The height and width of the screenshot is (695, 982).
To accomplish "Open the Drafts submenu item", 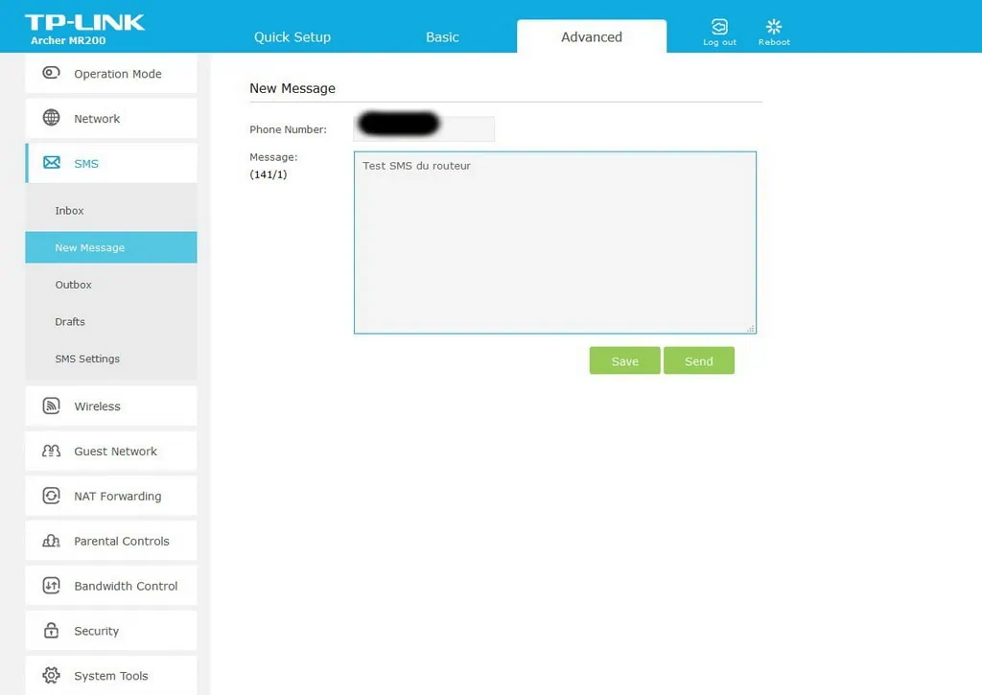I will [70, 322].
